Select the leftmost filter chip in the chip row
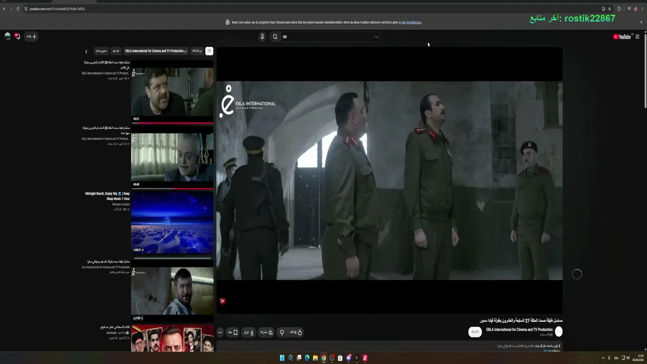 click(101, 51)
